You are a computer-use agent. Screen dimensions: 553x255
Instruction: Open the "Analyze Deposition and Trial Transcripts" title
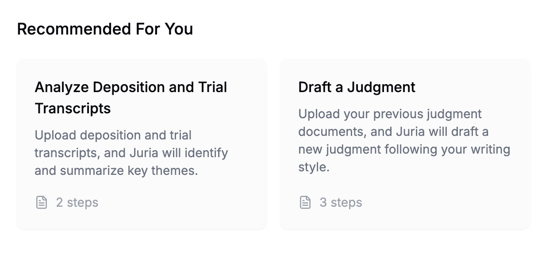[131, 97]
